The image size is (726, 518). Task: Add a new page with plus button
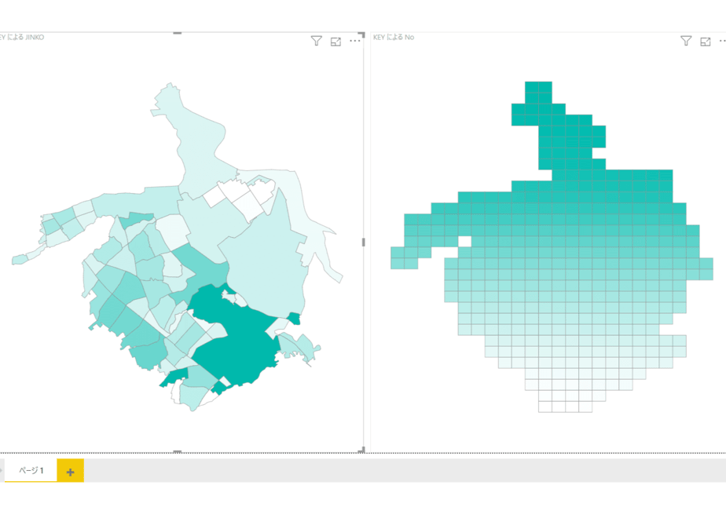point(71,471)
